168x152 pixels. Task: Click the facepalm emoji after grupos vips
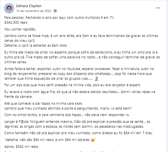96,79
